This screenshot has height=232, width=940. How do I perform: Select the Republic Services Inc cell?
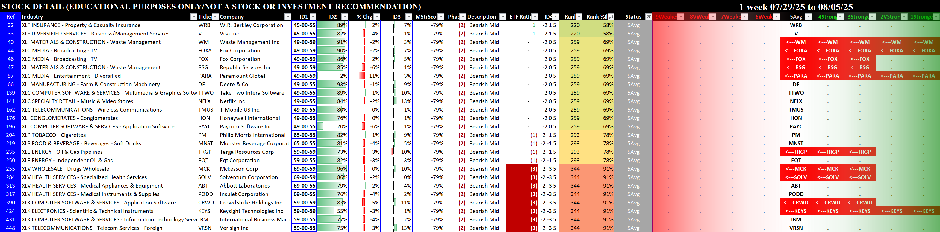click(255, 67)
